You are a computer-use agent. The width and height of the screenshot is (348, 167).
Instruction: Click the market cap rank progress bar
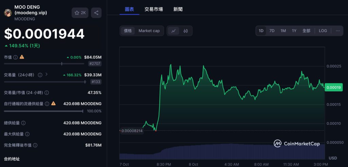[44, 64]
